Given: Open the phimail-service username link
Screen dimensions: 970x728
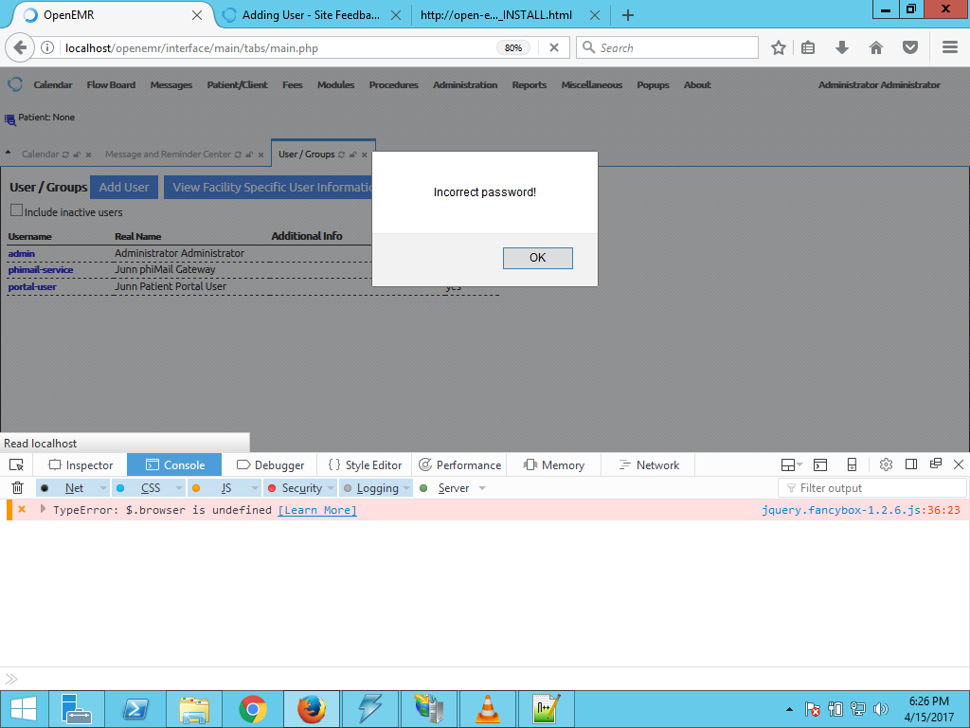Looking at the screenshot, I should [41, 270].
